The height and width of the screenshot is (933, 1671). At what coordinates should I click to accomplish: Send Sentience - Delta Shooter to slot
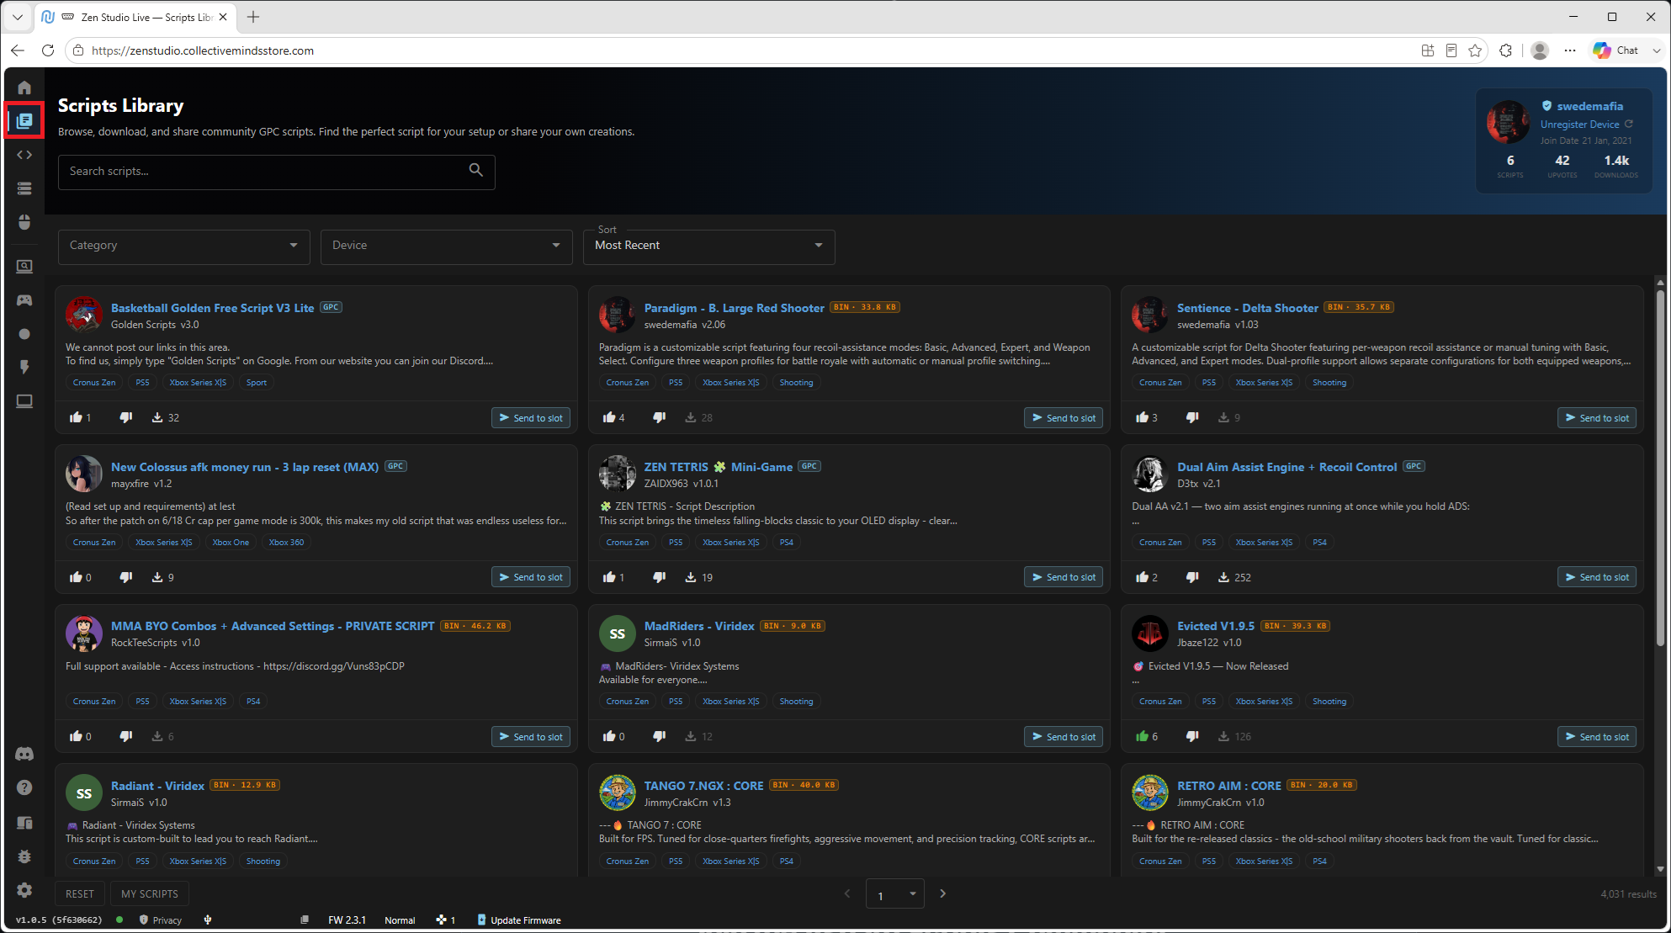(x=1596, y=418)
